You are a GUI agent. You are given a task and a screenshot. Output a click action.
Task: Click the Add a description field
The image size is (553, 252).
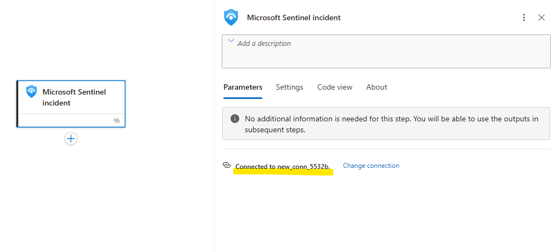(383, 52)
